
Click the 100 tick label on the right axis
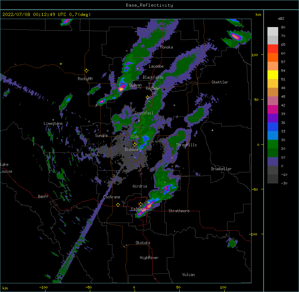tap(255, 55)
